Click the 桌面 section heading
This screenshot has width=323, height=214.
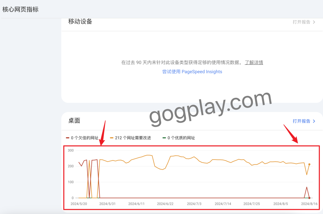click(x=74, y=121)
